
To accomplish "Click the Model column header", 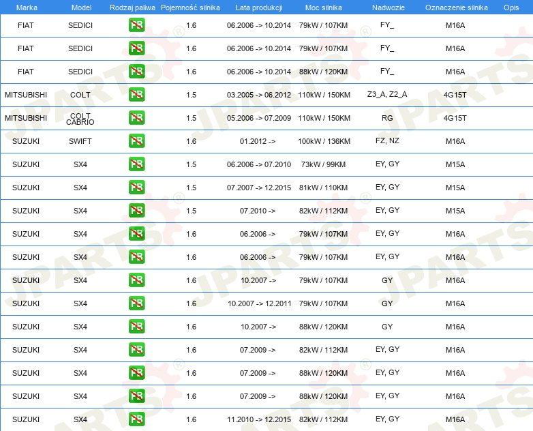I will click(x=81, y=8).
